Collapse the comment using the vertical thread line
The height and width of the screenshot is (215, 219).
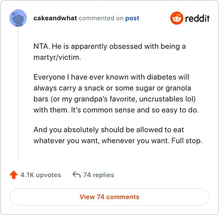pyautogui.click(x=18, y=94)
